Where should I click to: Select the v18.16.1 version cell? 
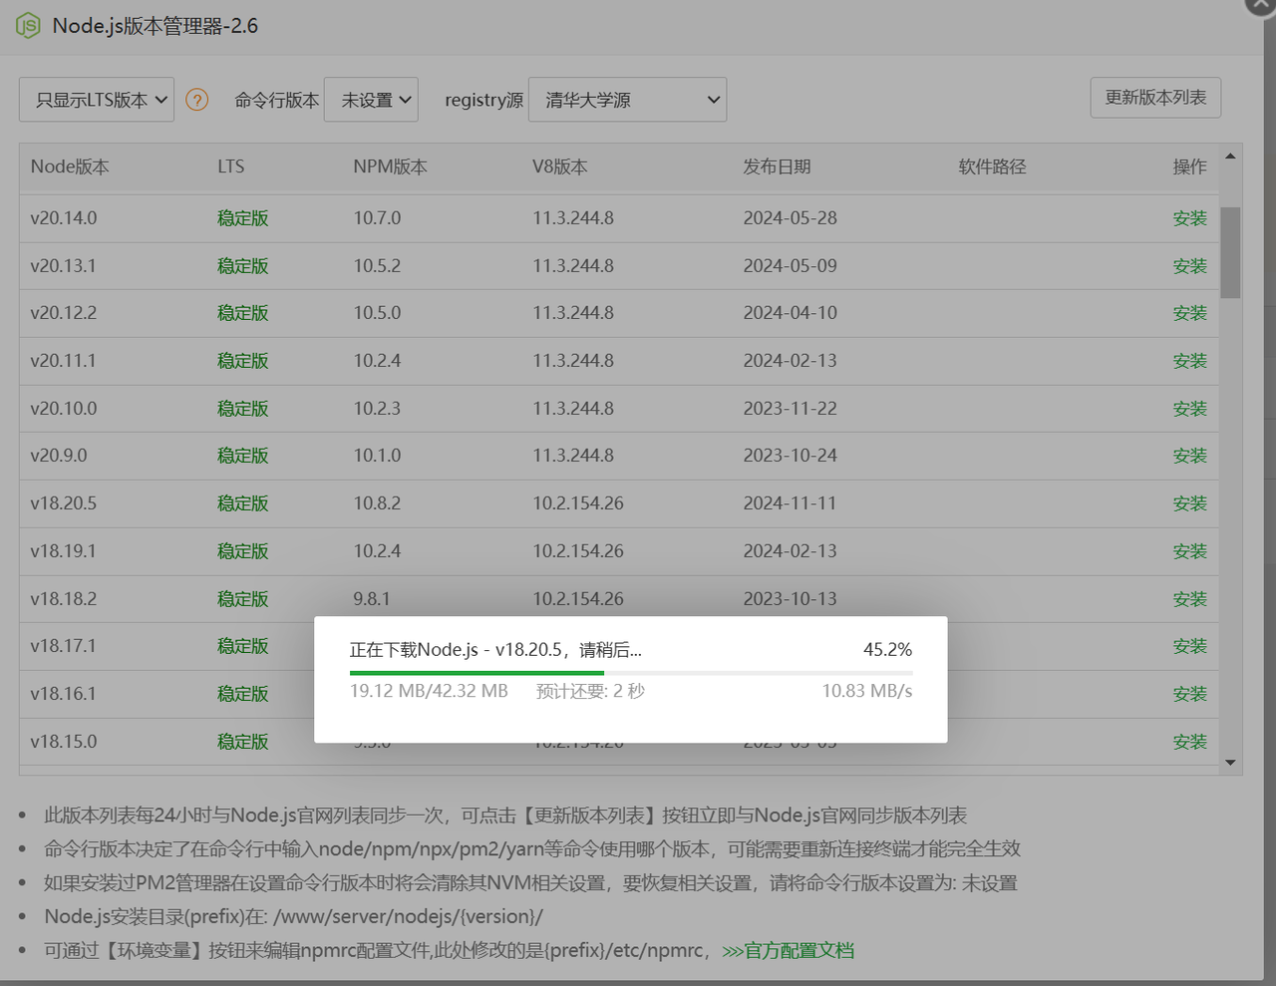point(64,694)
